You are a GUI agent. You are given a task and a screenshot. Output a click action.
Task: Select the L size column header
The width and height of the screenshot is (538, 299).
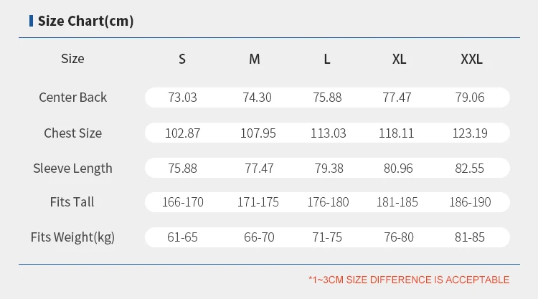tap(327, 60)
